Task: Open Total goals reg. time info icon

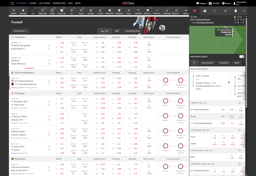Action: 239,130
